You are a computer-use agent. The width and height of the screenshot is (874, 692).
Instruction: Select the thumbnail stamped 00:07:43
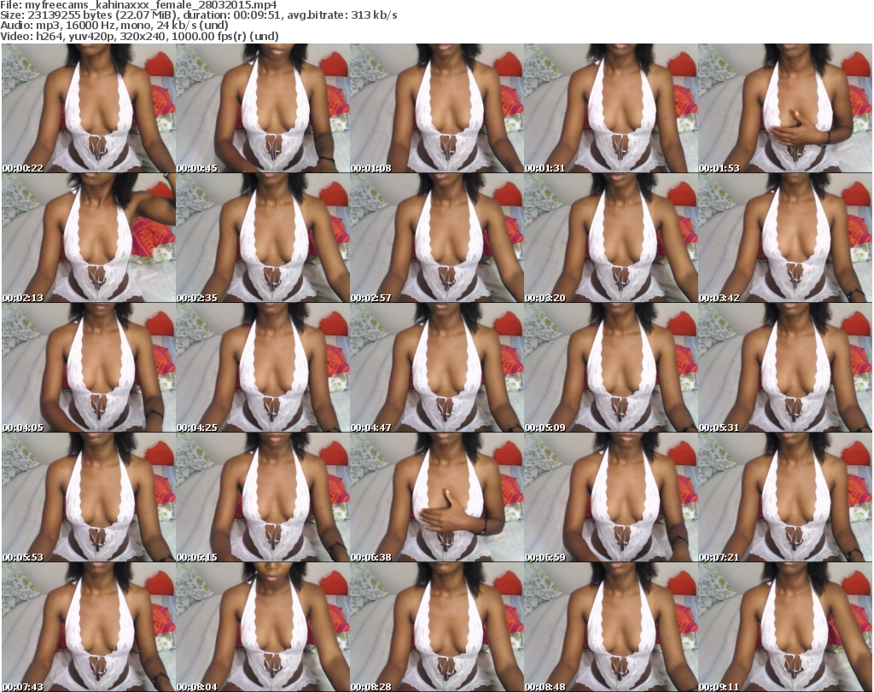point(89,627)
